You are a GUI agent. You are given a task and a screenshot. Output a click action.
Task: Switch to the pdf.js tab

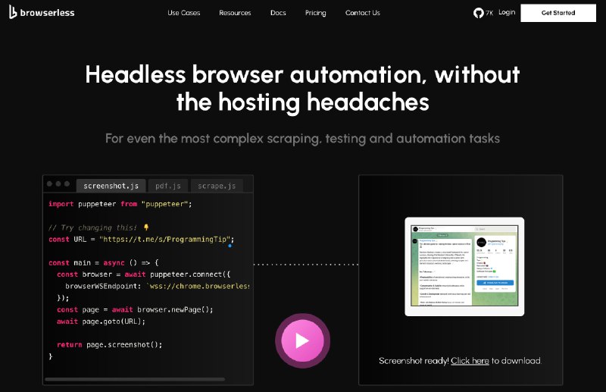(x=168, y=186)
